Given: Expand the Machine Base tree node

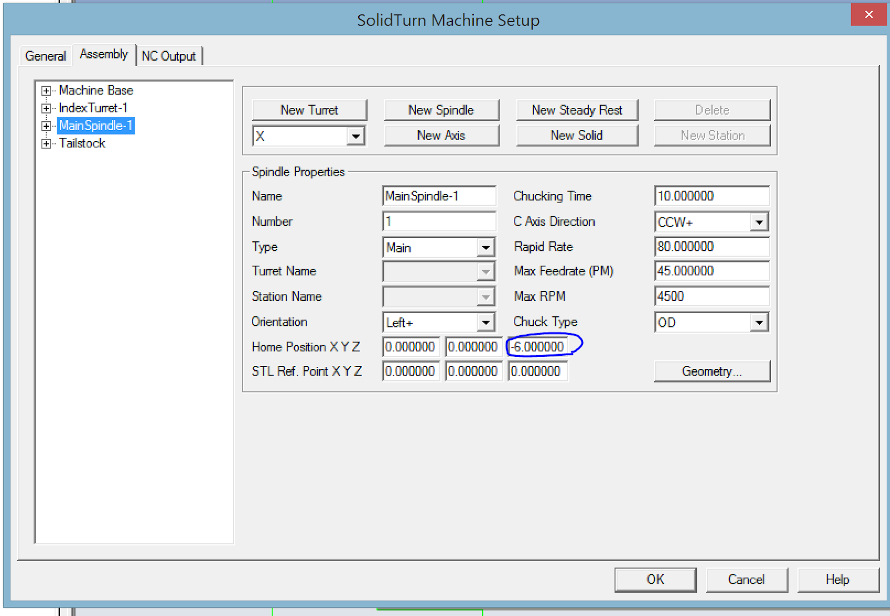Looking at the screenshot, I should (x=46, y=91).
